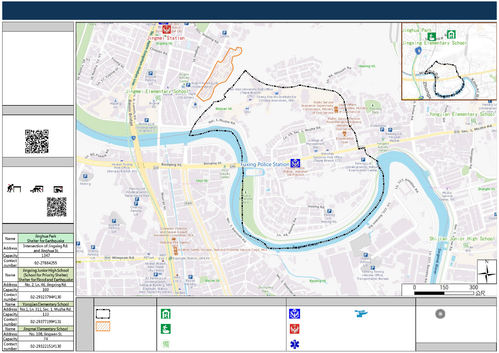Click the crouching-person earthquake drill icon
This screenshot has width=499, height=353.
[x=37, y=189]
